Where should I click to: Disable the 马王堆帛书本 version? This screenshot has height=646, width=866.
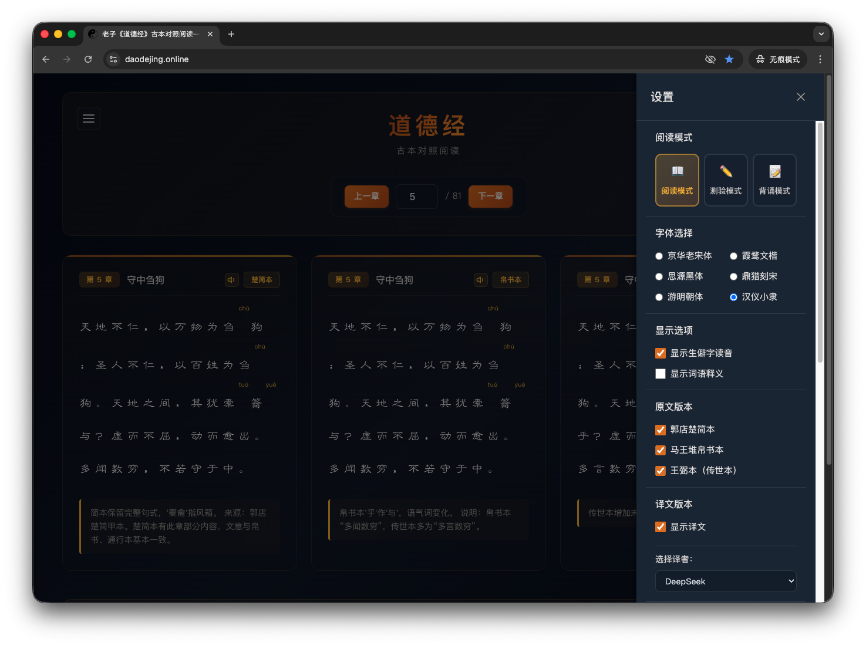(x=660, y=449)
